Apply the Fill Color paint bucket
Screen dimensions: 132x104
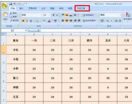tap(44, 21)
